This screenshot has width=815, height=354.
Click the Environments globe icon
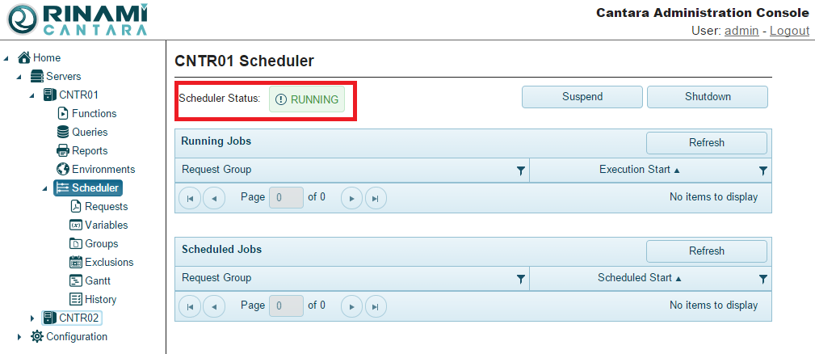(x=63, y=170)
